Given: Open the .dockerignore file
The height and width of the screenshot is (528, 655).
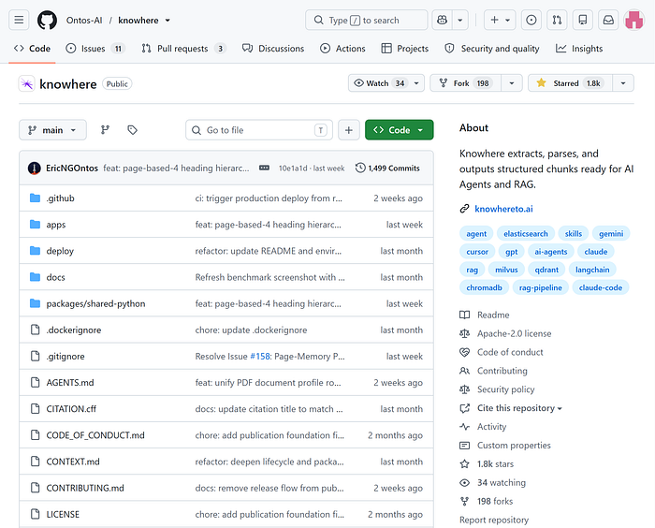Looking at the screenshot, I should (x=74, y=330).
